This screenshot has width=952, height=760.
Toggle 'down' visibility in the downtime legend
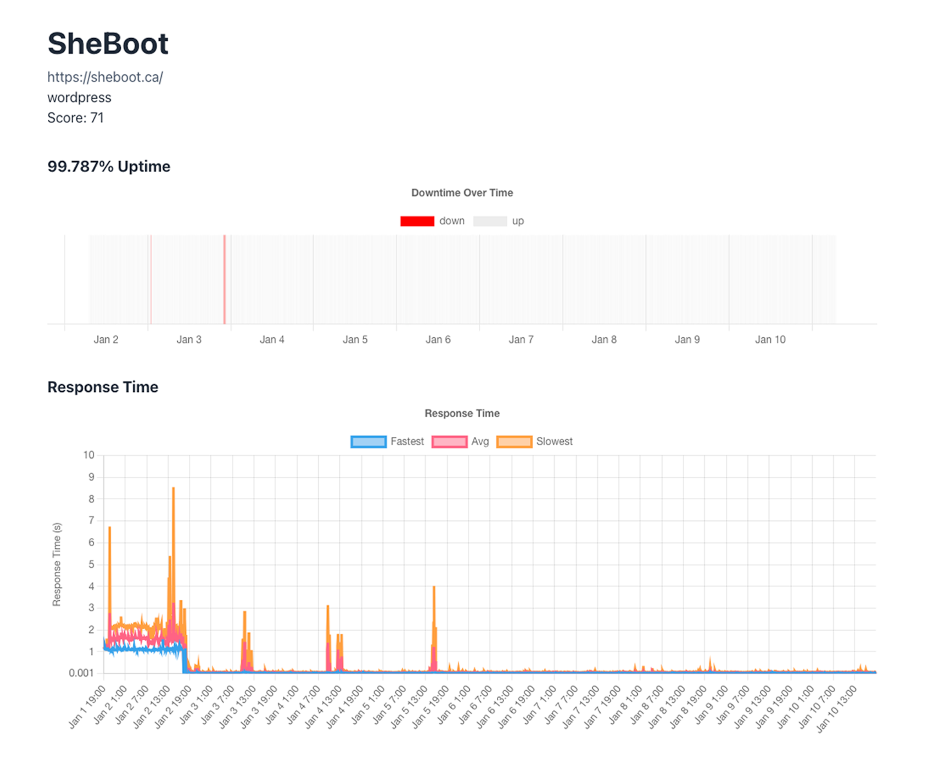[417, 220]
